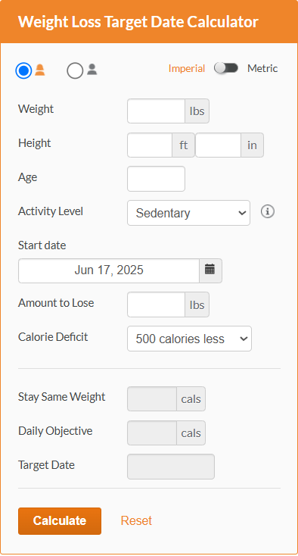Focus the Weight input field
Image resolution: width=298 pixels, height=556 pixels.
click(x=156, y=111)
